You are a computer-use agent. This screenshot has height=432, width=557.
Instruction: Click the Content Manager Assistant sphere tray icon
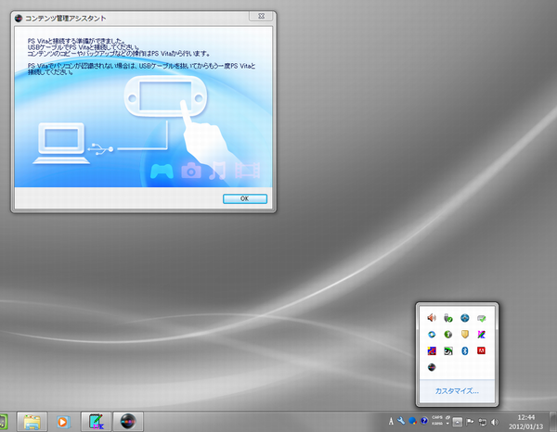tap(431, 368)
